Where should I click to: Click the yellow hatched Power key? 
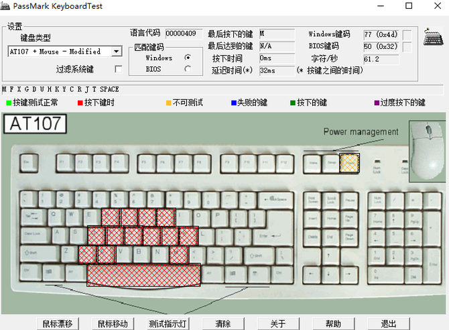pos(349,163)
